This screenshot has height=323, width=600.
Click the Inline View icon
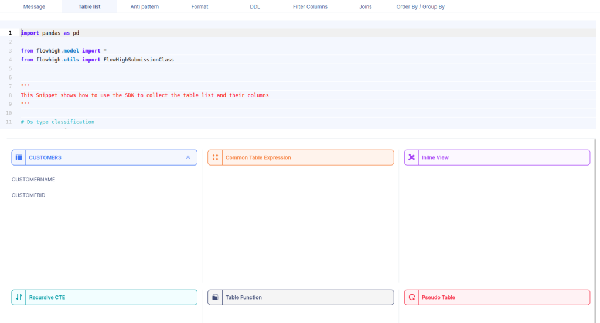tap(411, 157)
